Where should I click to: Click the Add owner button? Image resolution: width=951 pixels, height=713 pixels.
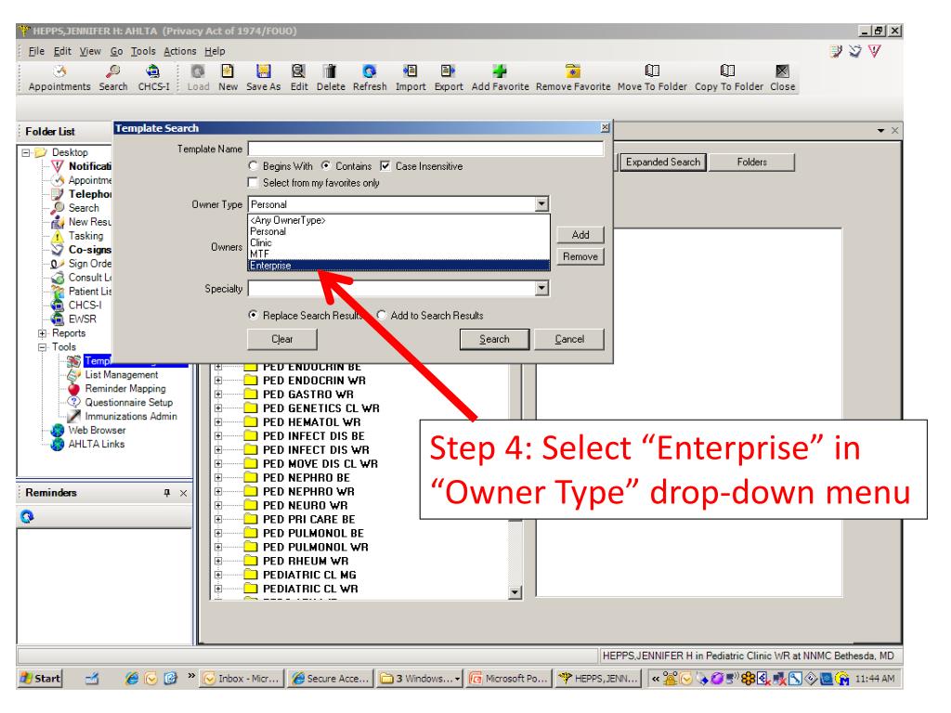tap(580, 235)
